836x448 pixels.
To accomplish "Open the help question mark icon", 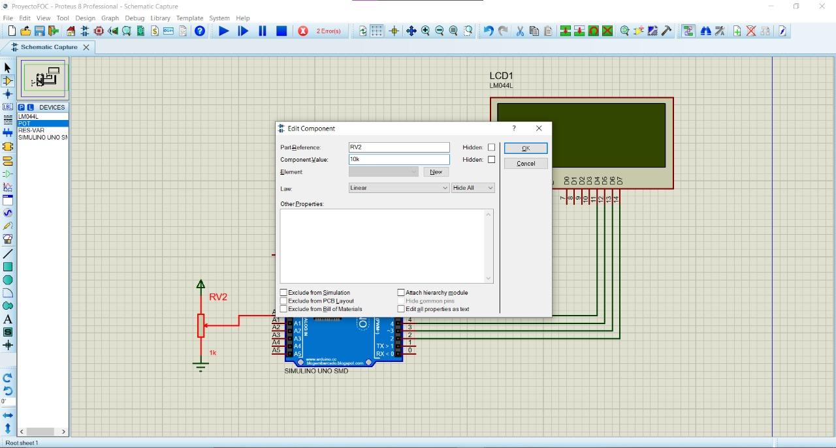I will (200, 31).
